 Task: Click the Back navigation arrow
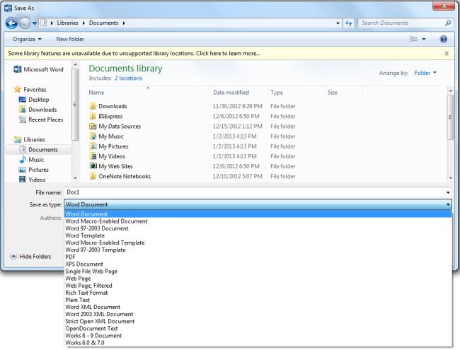(12, 23)
